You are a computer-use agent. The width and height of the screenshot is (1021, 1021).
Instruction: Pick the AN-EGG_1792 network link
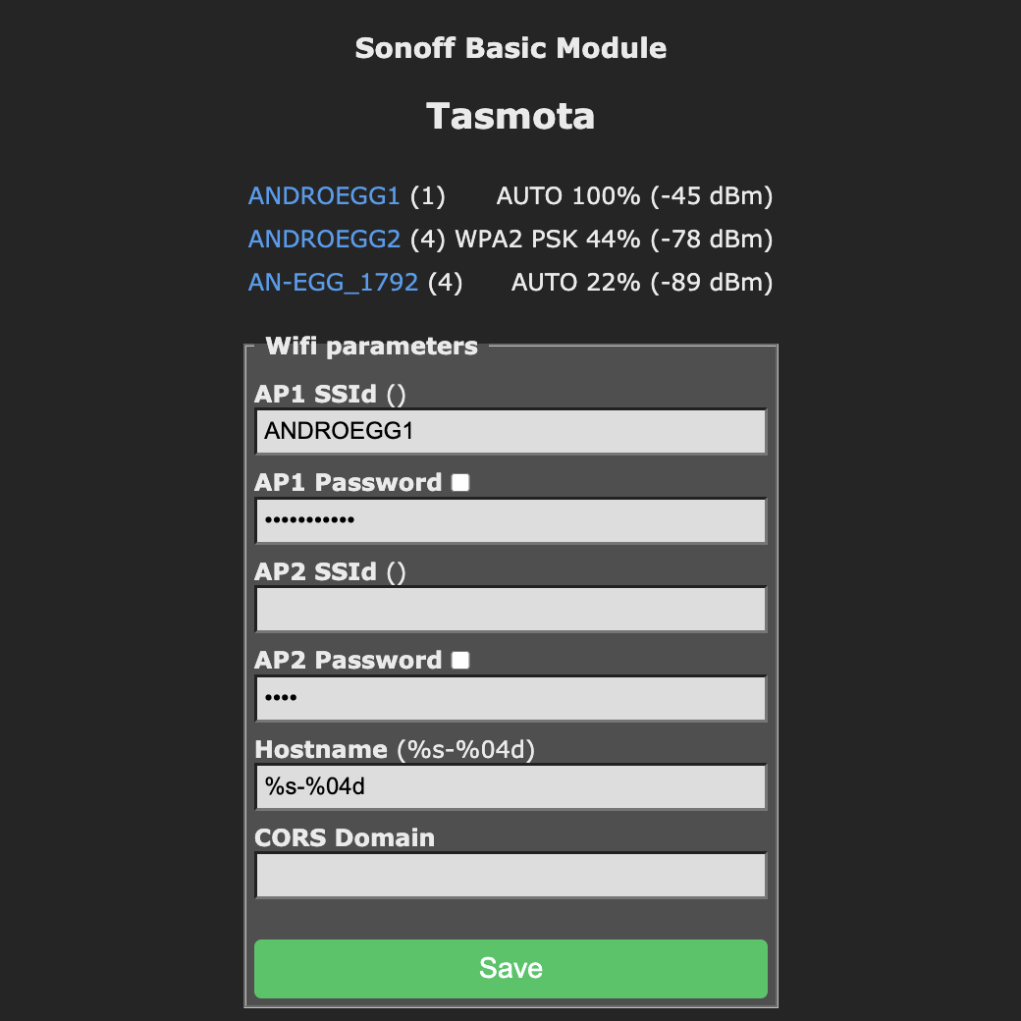coord(333,283)
